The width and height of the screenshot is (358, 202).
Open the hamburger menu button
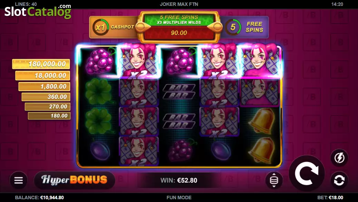pyautogui.click(x=19, y=180)
